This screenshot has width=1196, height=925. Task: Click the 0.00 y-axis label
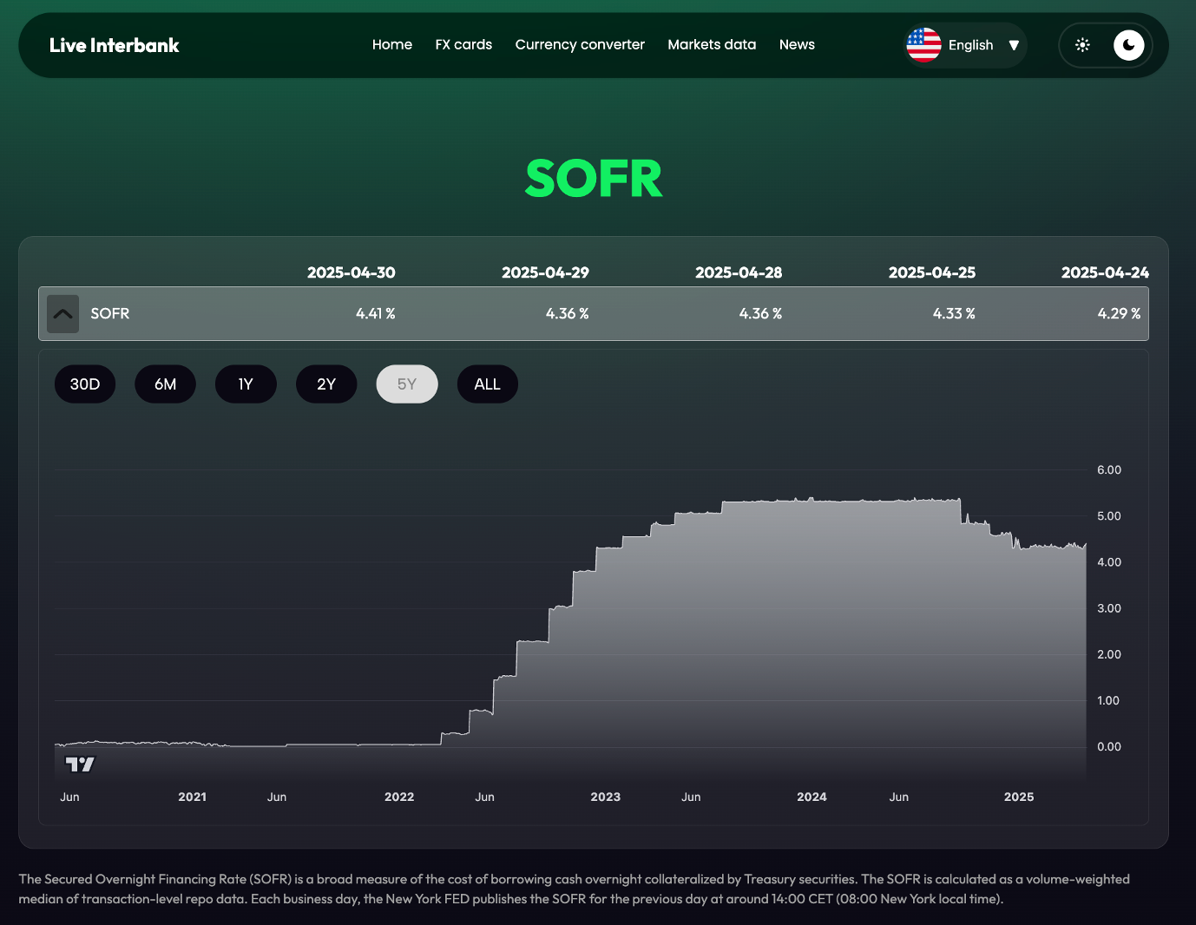tap(1109, 747)
